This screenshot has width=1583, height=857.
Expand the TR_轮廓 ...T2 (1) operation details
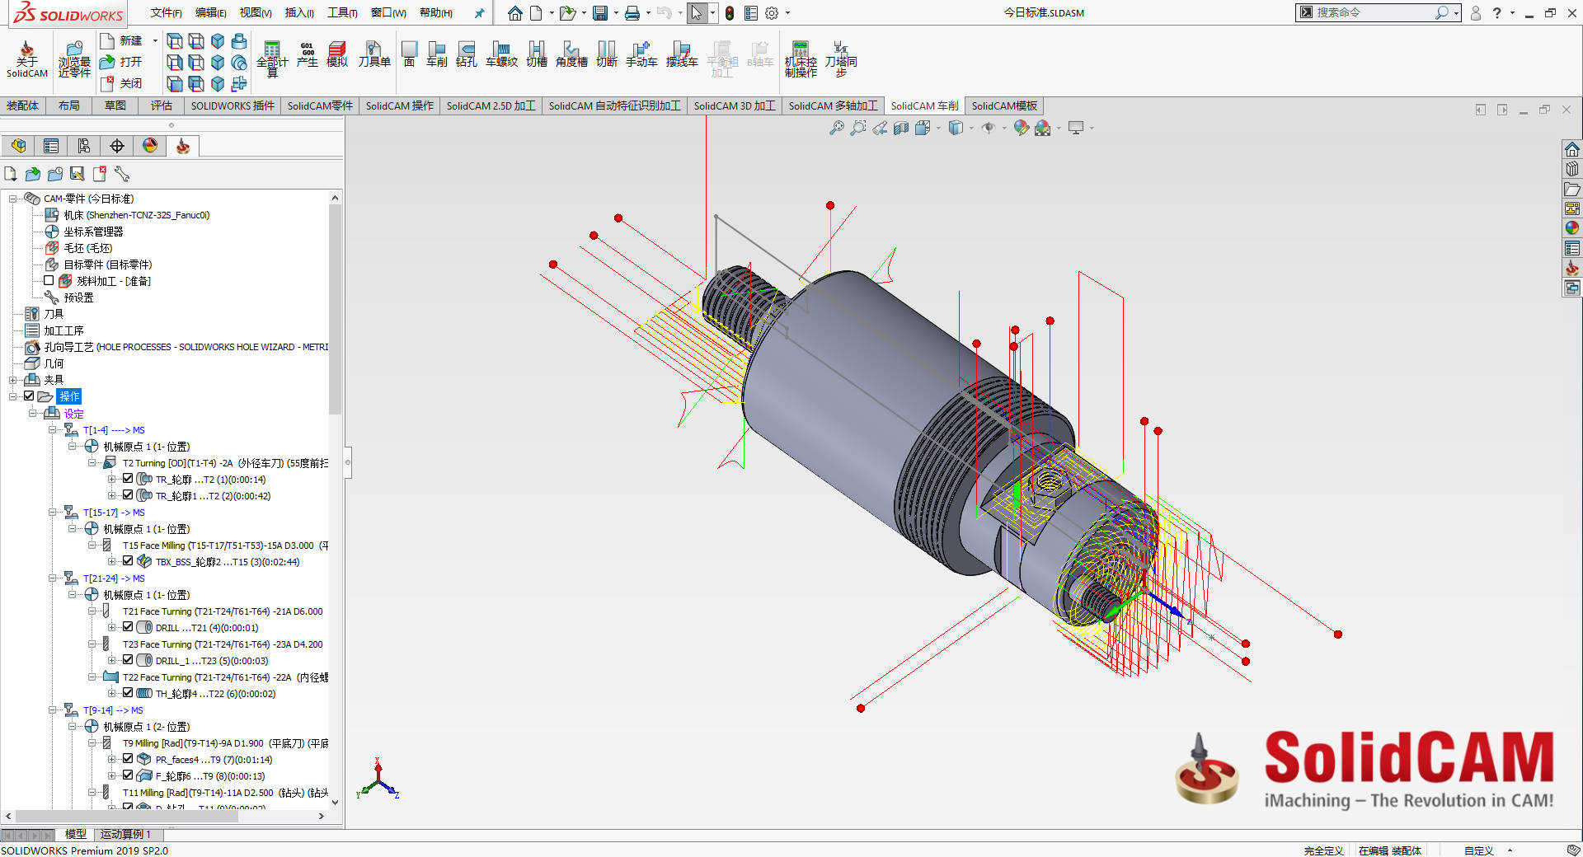tap(111, 479)
